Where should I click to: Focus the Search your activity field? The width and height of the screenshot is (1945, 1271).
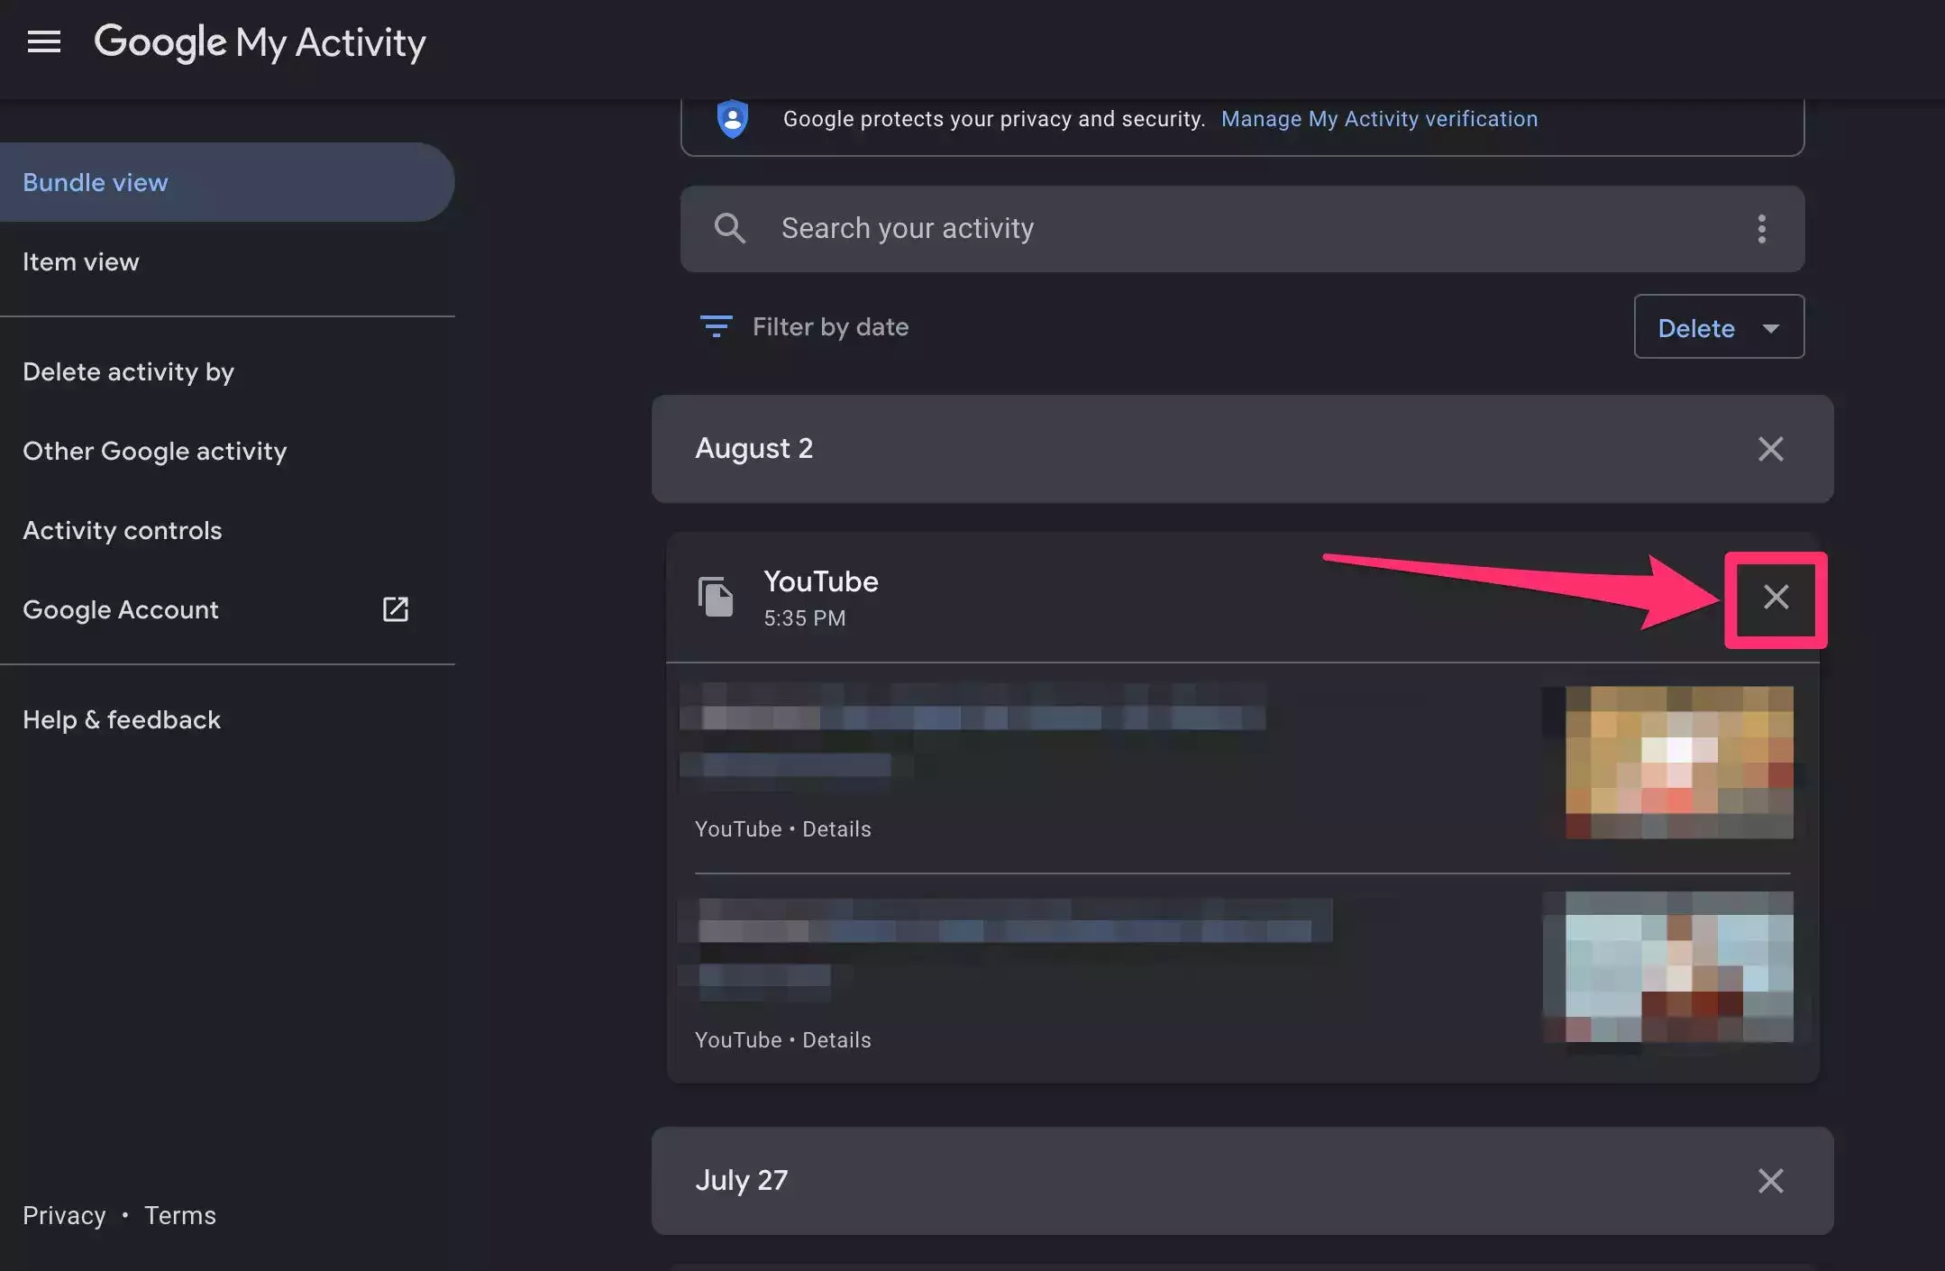1242,229
